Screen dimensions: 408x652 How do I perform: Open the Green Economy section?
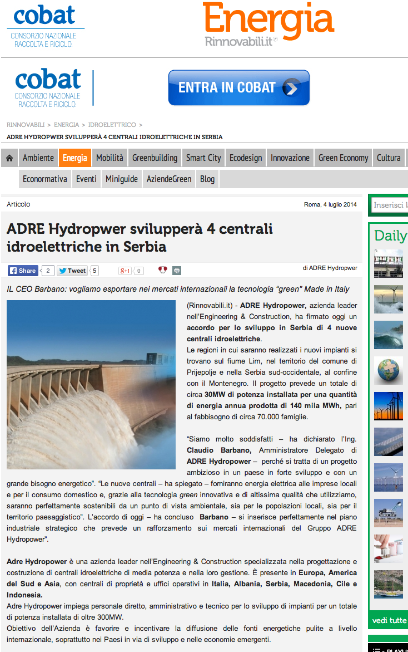[344, 158]
